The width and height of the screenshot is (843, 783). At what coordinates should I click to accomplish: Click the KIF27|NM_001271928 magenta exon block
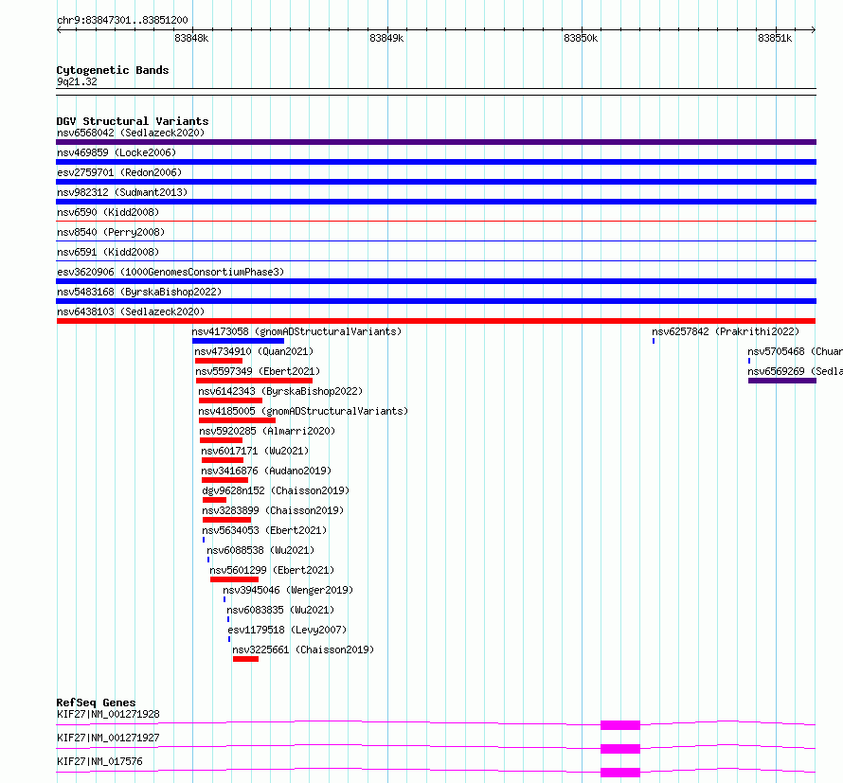tap(620, 725)
